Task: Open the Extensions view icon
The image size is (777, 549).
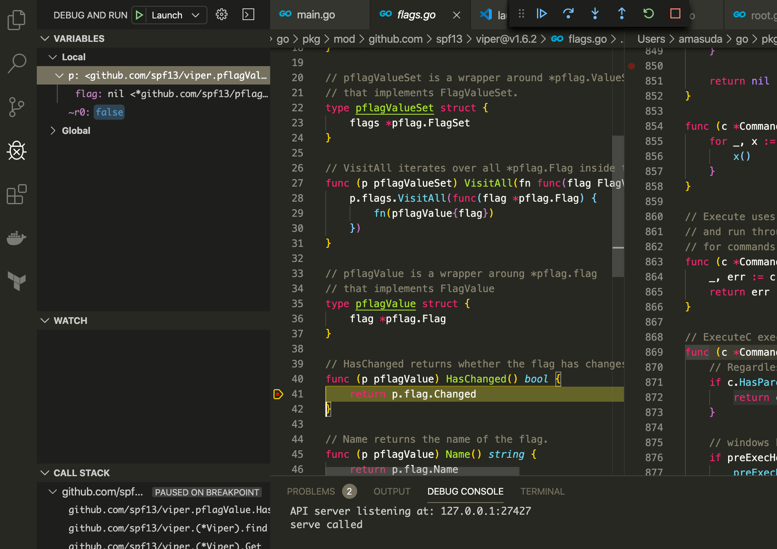Action: (x=17, y=195)
